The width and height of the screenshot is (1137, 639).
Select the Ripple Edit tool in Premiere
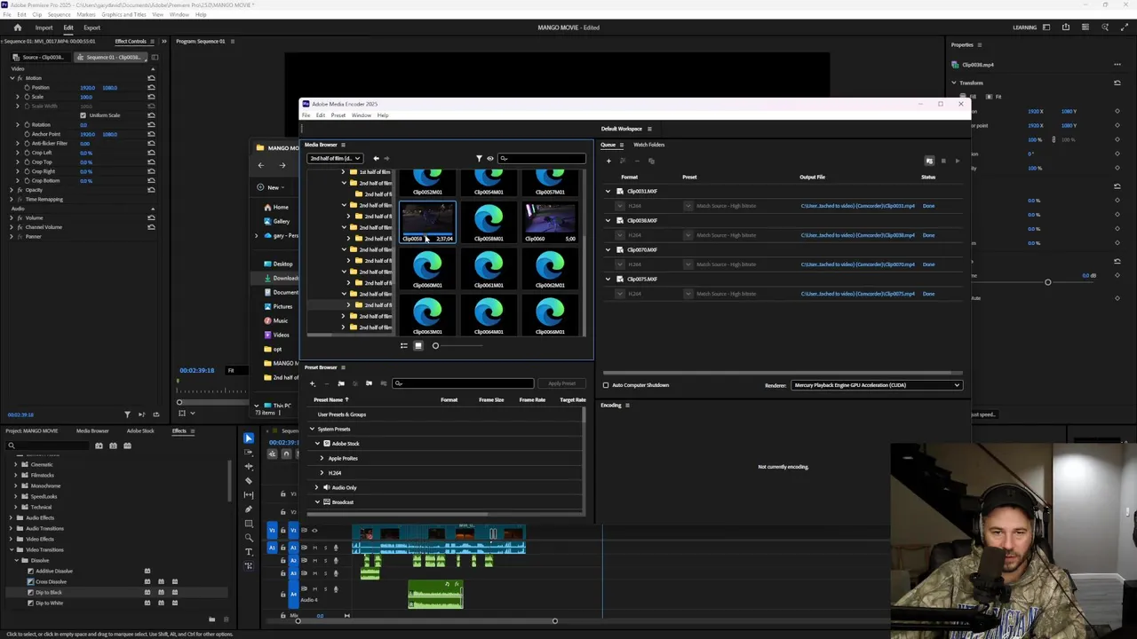pyautogui.click(x=249, y=467)
